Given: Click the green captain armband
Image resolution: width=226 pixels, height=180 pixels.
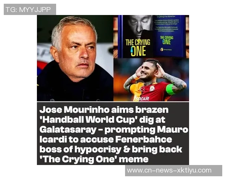Looking at the screenshot, I should tap(171, 89).
